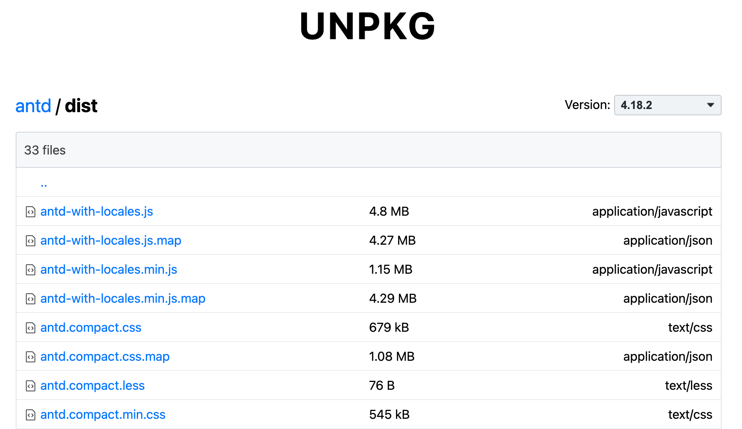This screenshot has width=742, height=429.
Task: Open antd-with-locales.js.map file link
Action: pos(111,240)
